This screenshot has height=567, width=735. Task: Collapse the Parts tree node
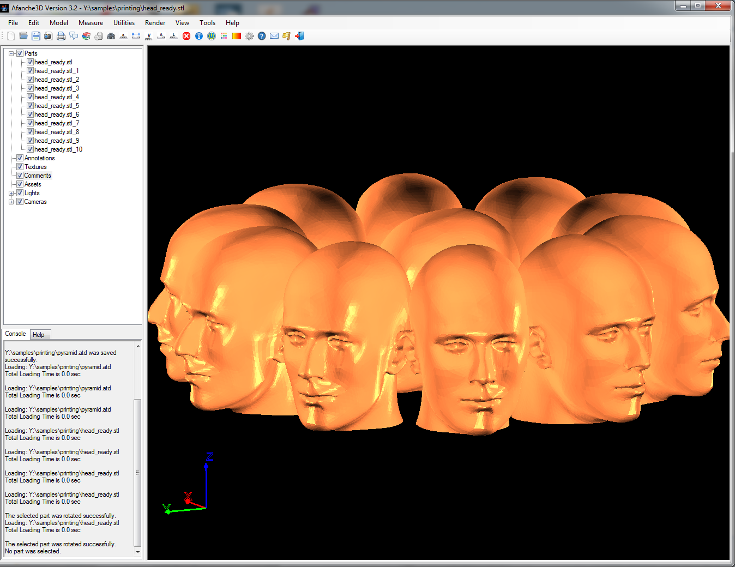click(x=11, y=53)
